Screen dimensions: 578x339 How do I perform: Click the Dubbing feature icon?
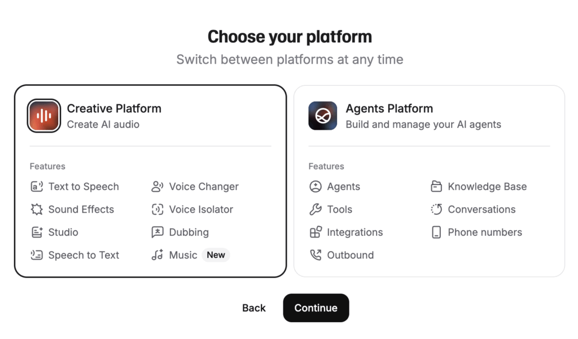point(157,232)
